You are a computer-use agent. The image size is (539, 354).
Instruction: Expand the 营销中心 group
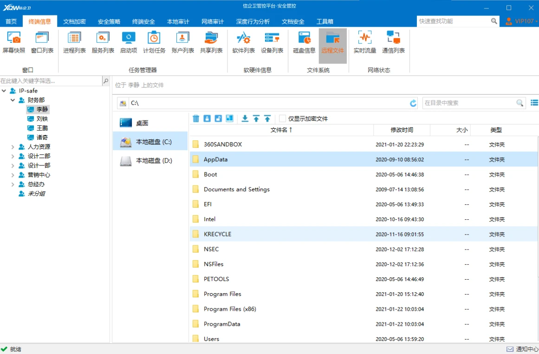(x=13, y=175)
